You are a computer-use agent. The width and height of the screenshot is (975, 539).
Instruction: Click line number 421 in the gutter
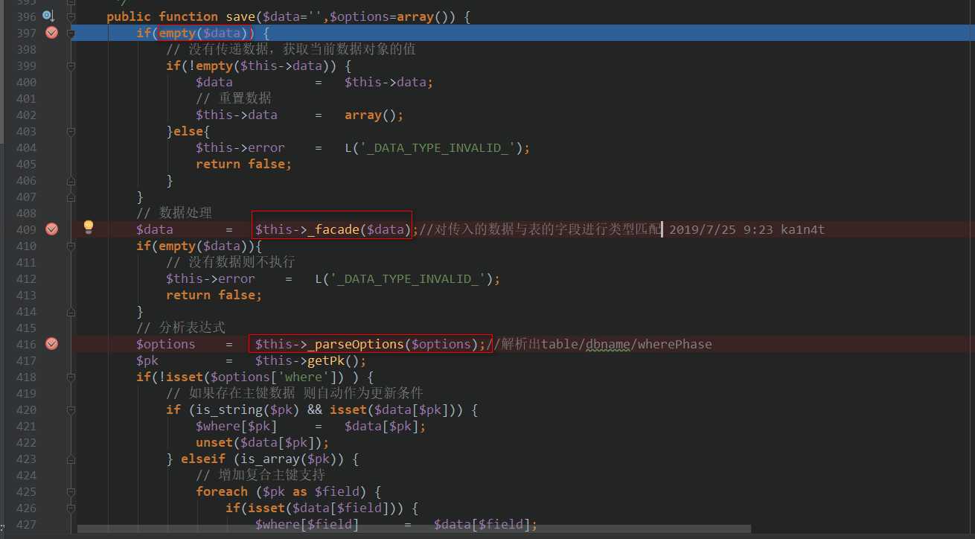point(26,426)
